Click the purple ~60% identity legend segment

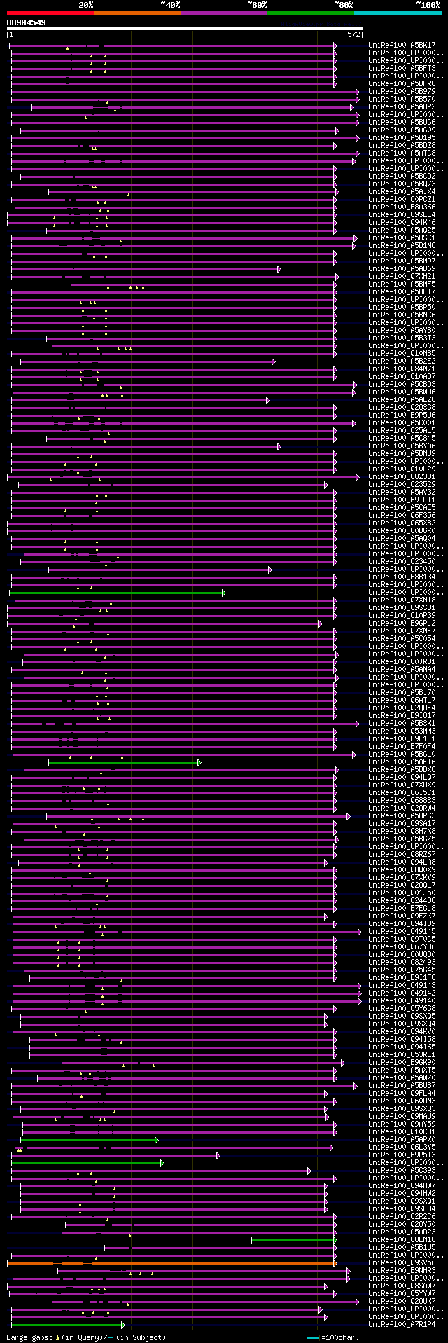point(223,13)
